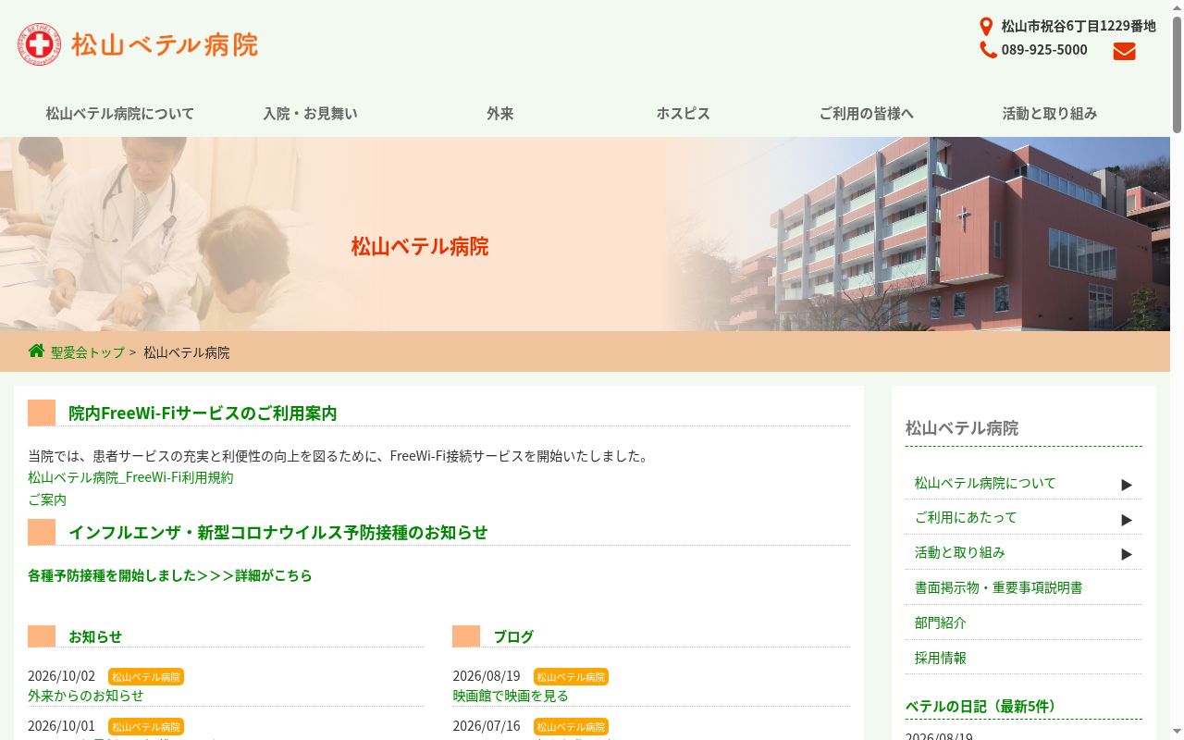This screenshot has width=1184, height=740.
Task: Expand sidebar arrow beside 活動と取り組み
Action: 1127,554
